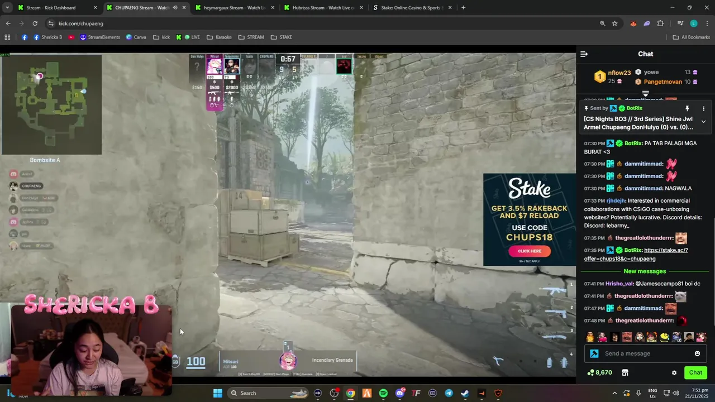Click the Chat send button
This screenshot has height=402, width=715.
[x=695, y=372]
